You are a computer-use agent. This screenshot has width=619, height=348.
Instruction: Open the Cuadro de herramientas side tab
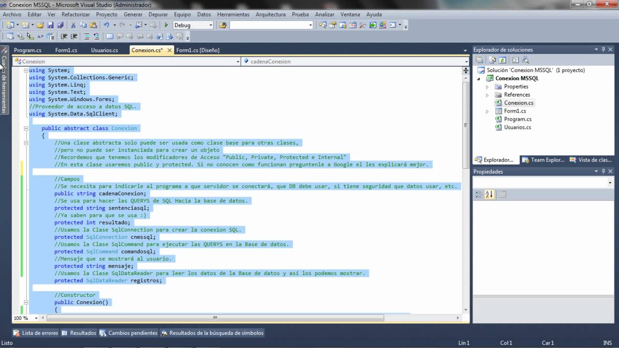4,80
